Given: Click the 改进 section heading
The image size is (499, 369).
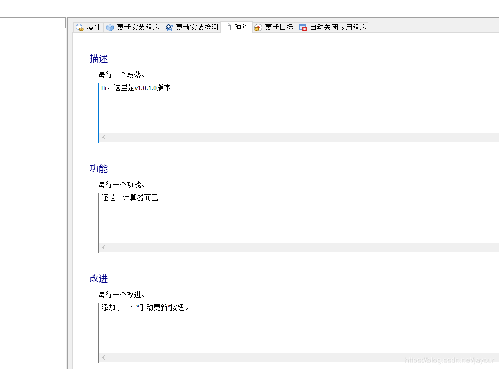Looking at the screenshot, I should click(x=99, y=278).
